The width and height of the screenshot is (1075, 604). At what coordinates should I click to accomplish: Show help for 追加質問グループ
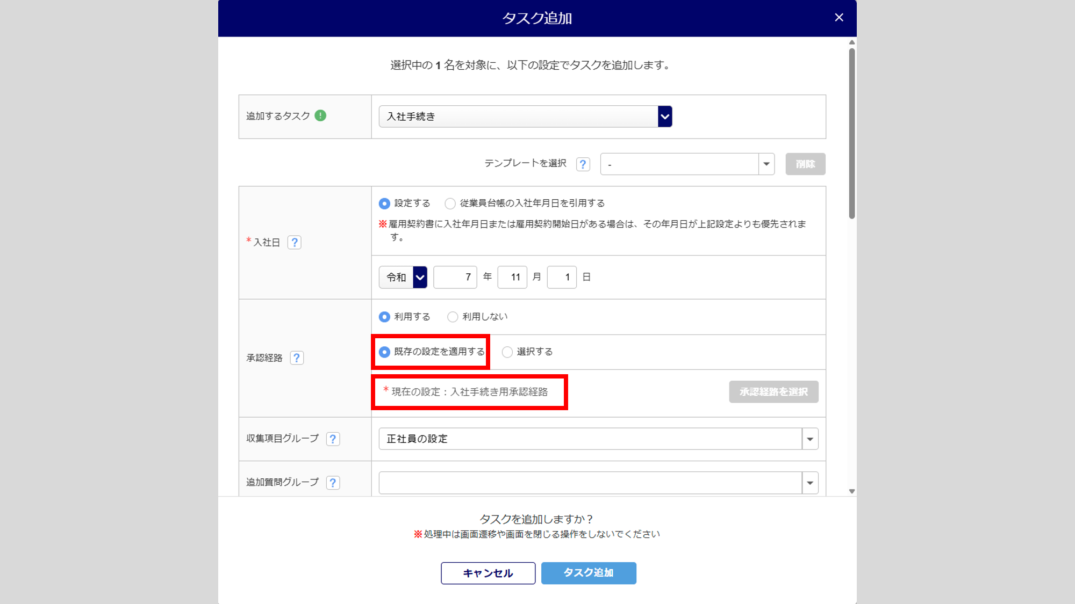(x=333, y=482)
